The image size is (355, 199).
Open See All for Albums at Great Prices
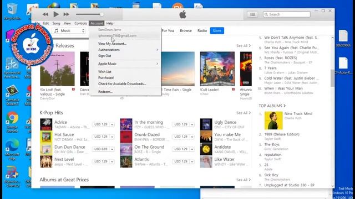pos(244,180)
